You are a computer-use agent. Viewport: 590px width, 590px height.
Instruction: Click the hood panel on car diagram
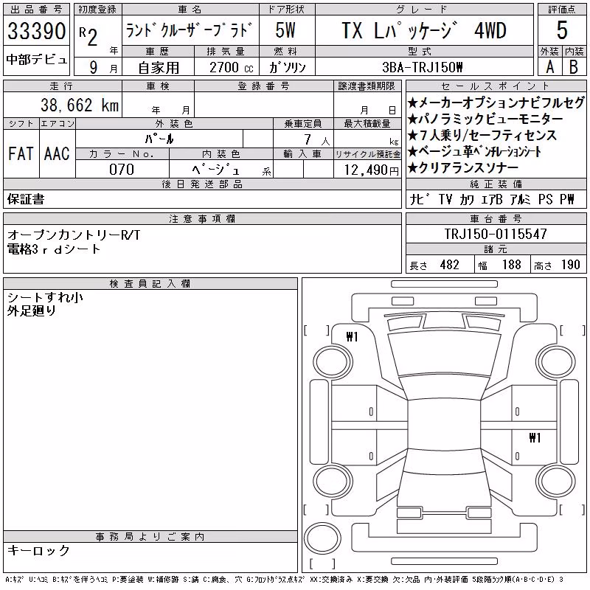(444, 353)
